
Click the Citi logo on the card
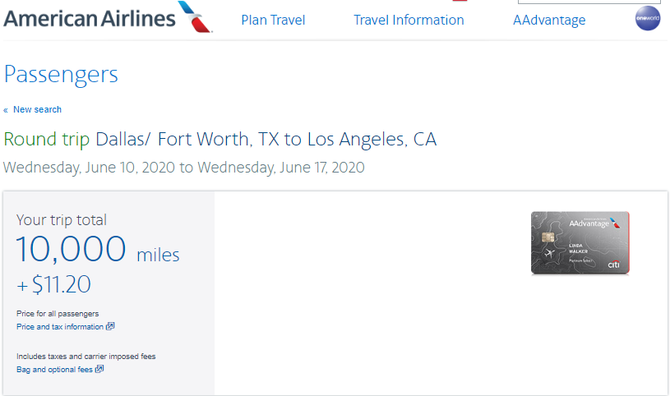tap(613, 264)
